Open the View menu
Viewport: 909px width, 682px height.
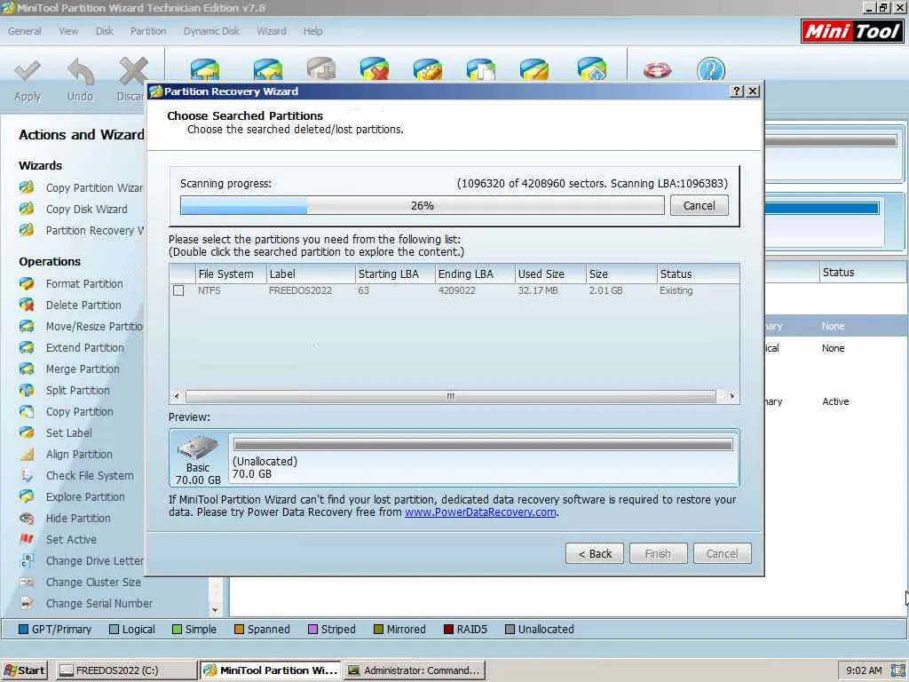[68, 31]
